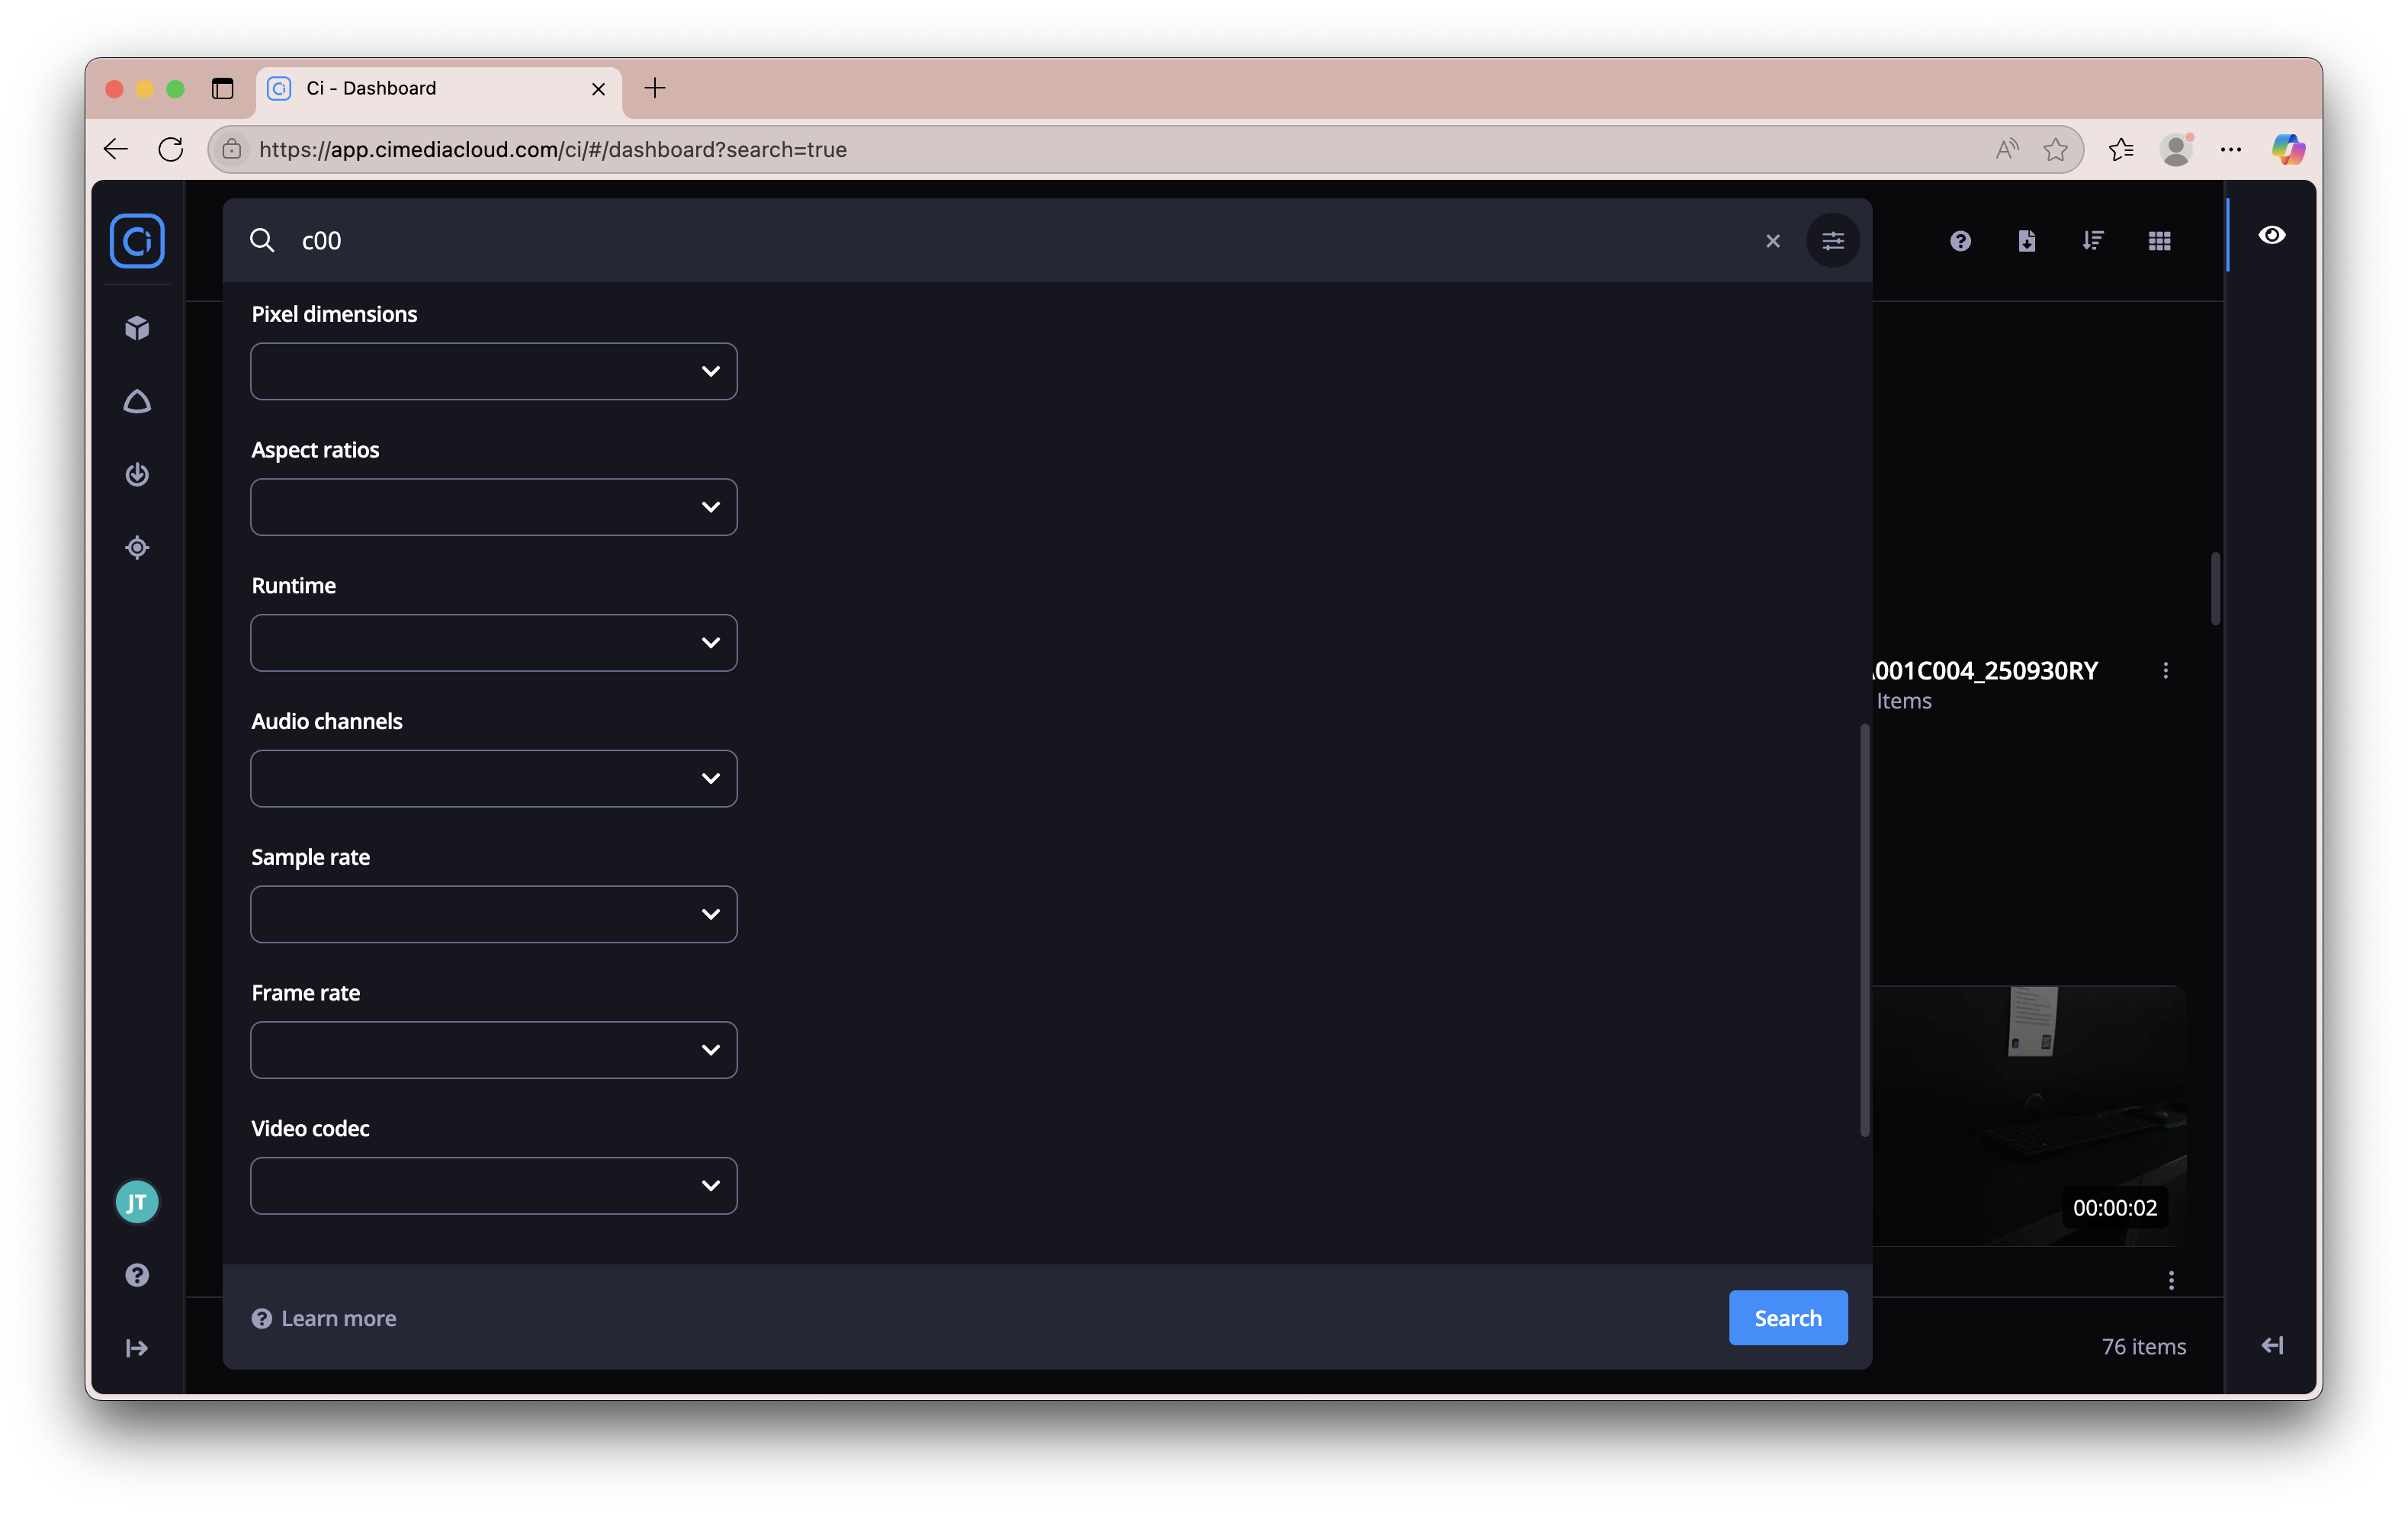Go back in browser history
The width and height of the screenshot is (2408, 1513).
[x=116, y=149]
